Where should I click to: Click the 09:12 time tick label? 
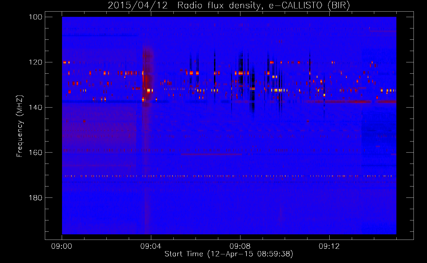click(329, 246)
